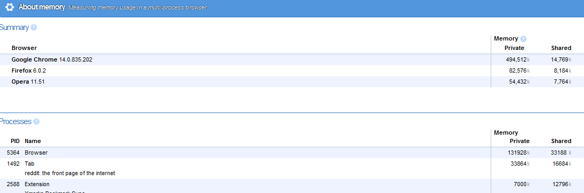Viewport: 584px width, 193px height.
Task: Click the About memory page title
Action: [x=42, y=7]
